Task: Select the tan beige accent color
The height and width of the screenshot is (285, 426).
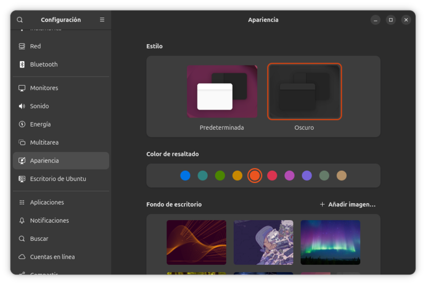Action: [342, 175]
